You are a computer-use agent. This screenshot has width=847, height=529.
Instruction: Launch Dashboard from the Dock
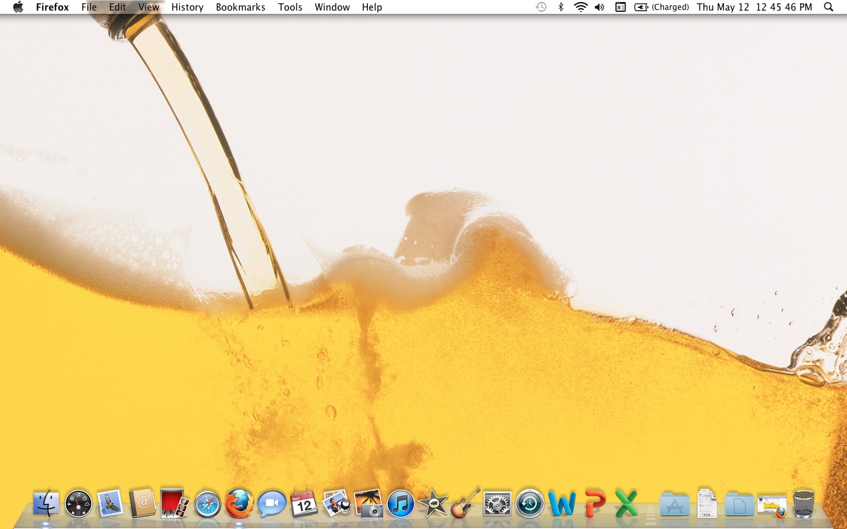pyautogui.click(x=78, y=504)
